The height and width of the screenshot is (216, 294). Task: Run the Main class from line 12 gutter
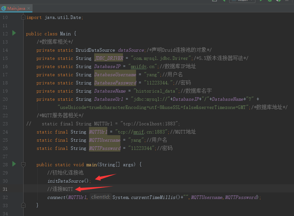(x=14, y=33)
